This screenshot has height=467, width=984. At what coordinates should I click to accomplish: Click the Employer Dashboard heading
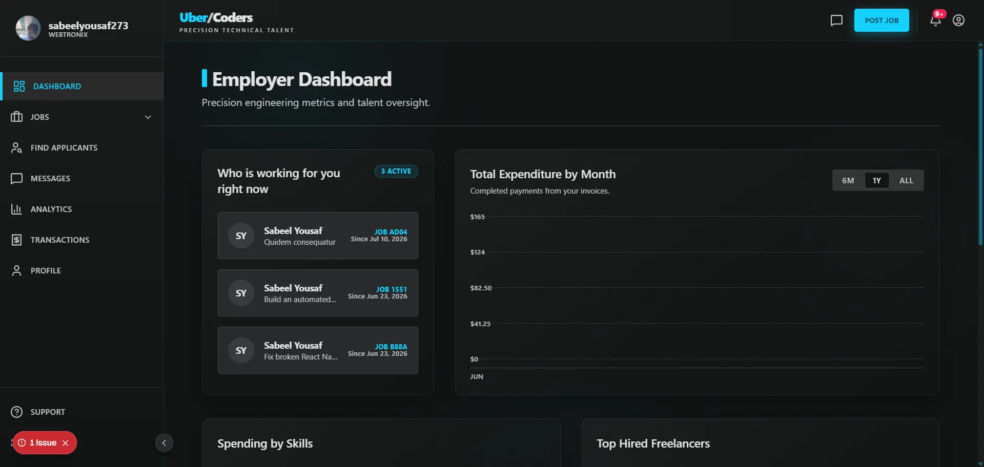[x=302, y=79]
